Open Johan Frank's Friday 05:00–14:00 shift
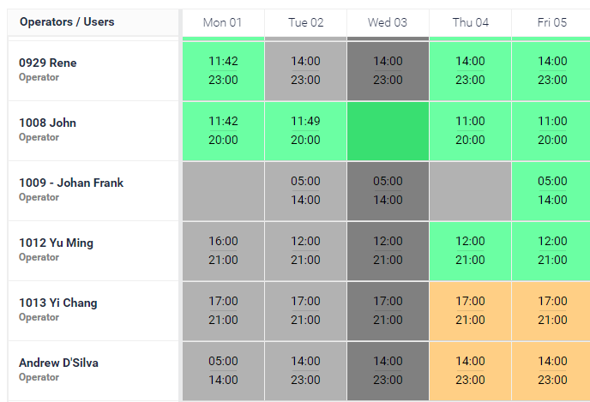Image resolution: width=590 pixels, height=402 pixels. click(551, 190)
